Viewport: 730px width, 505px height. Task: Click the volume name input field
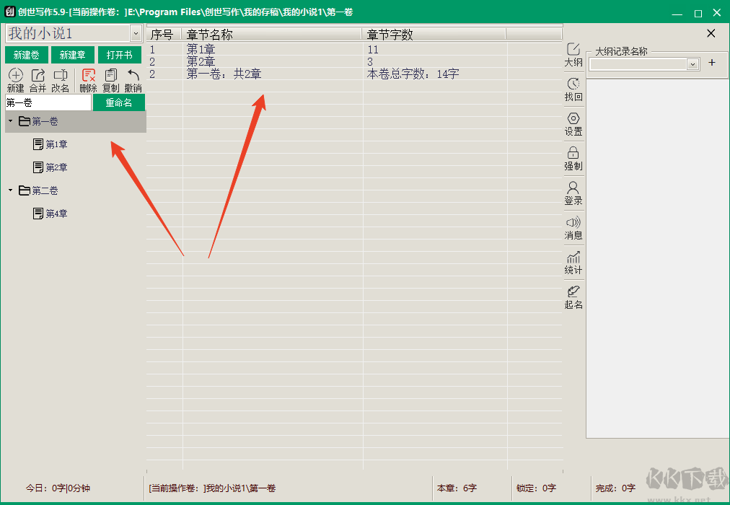[x=48, y=103]
